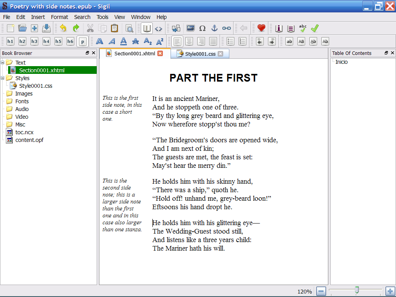Open the Insert menu

click(x=38, y=17)
